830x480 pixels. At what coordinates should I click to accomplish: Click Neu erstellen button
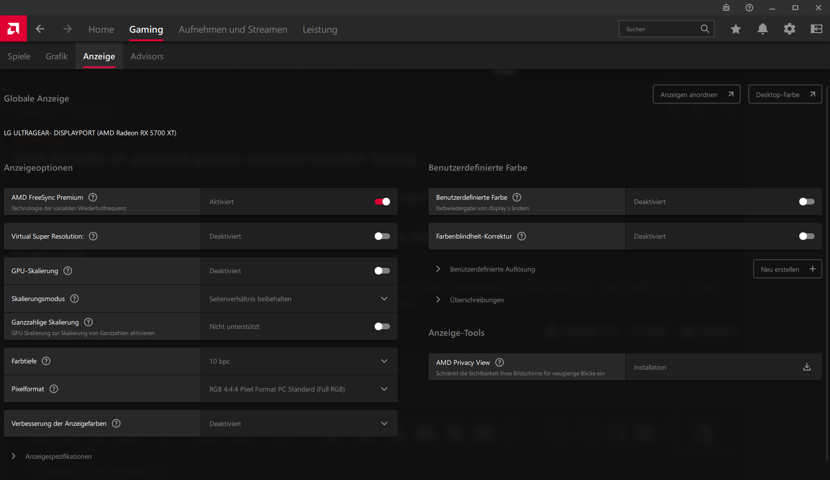pos(788,269)
